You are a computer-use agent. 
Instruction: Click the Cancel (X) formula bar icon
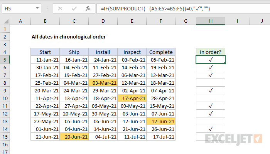tap(60, 8)
